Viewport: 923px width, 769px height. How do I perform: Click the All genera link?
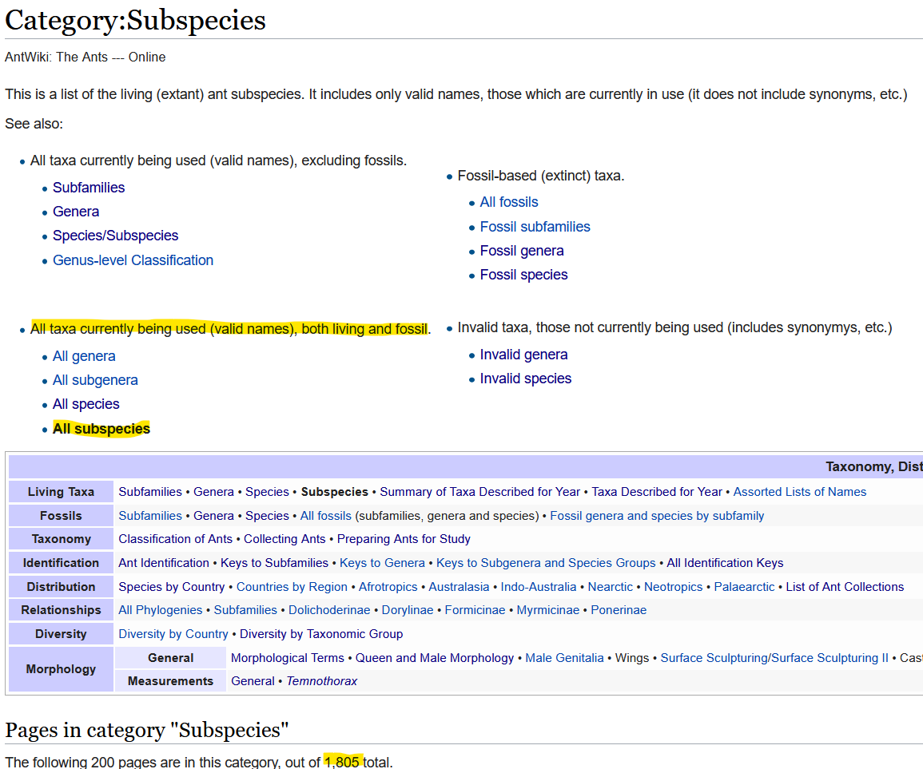click(x=84, y=356)
